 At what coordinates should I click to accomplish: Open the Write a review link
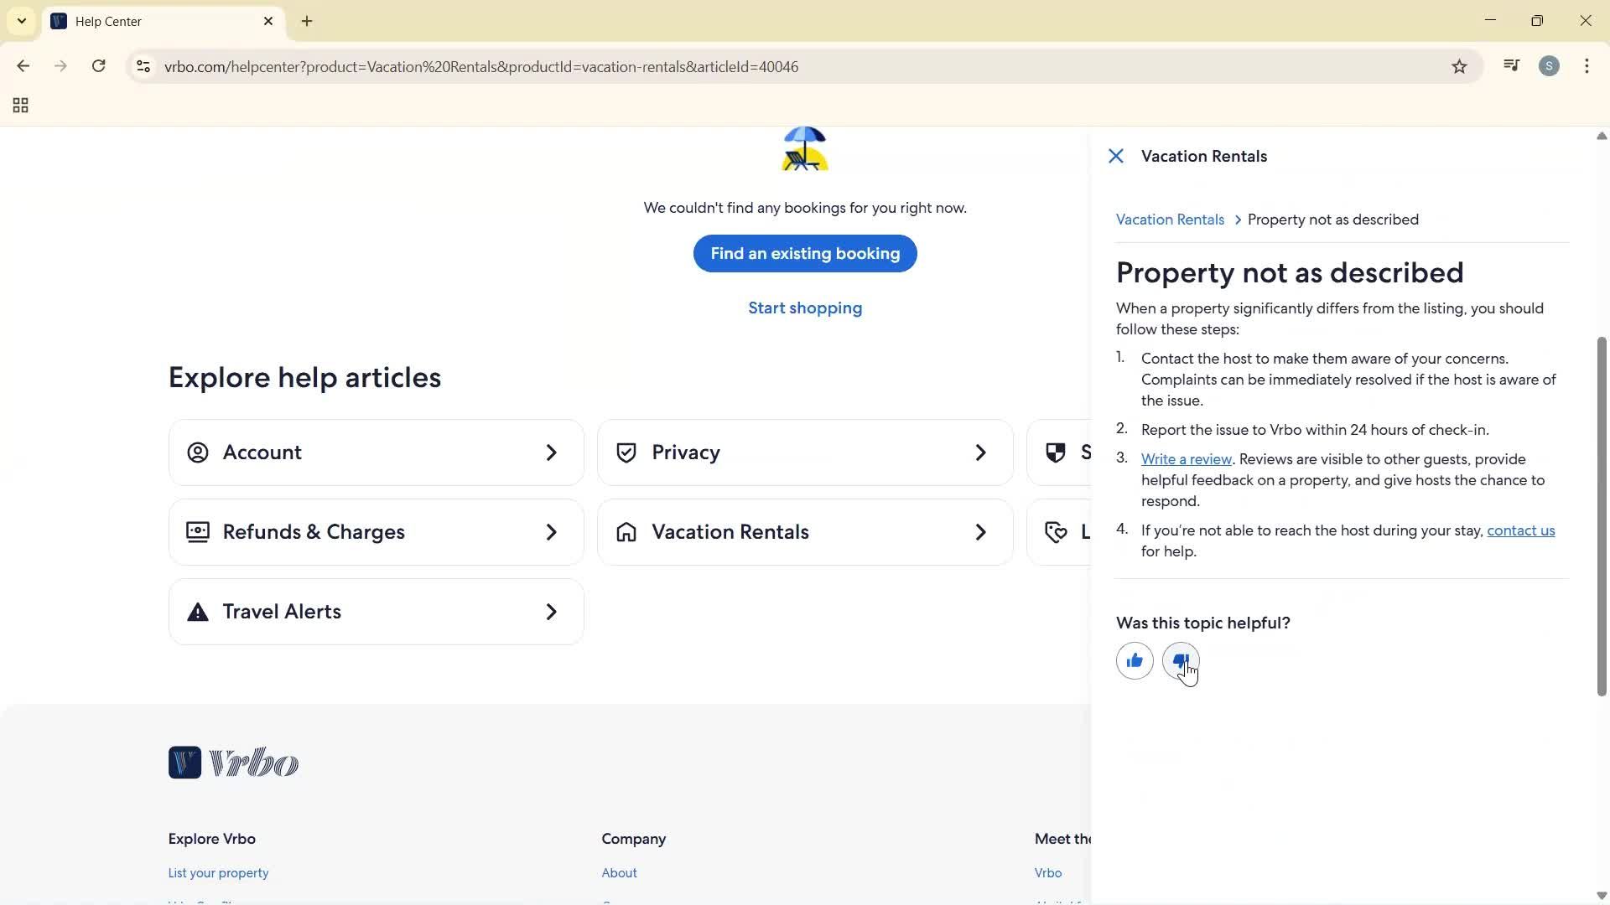[1185, 458]
